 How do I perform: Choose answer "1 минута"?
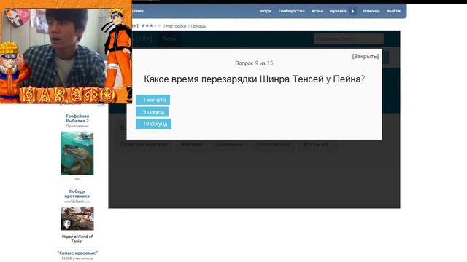pos(153,100)
